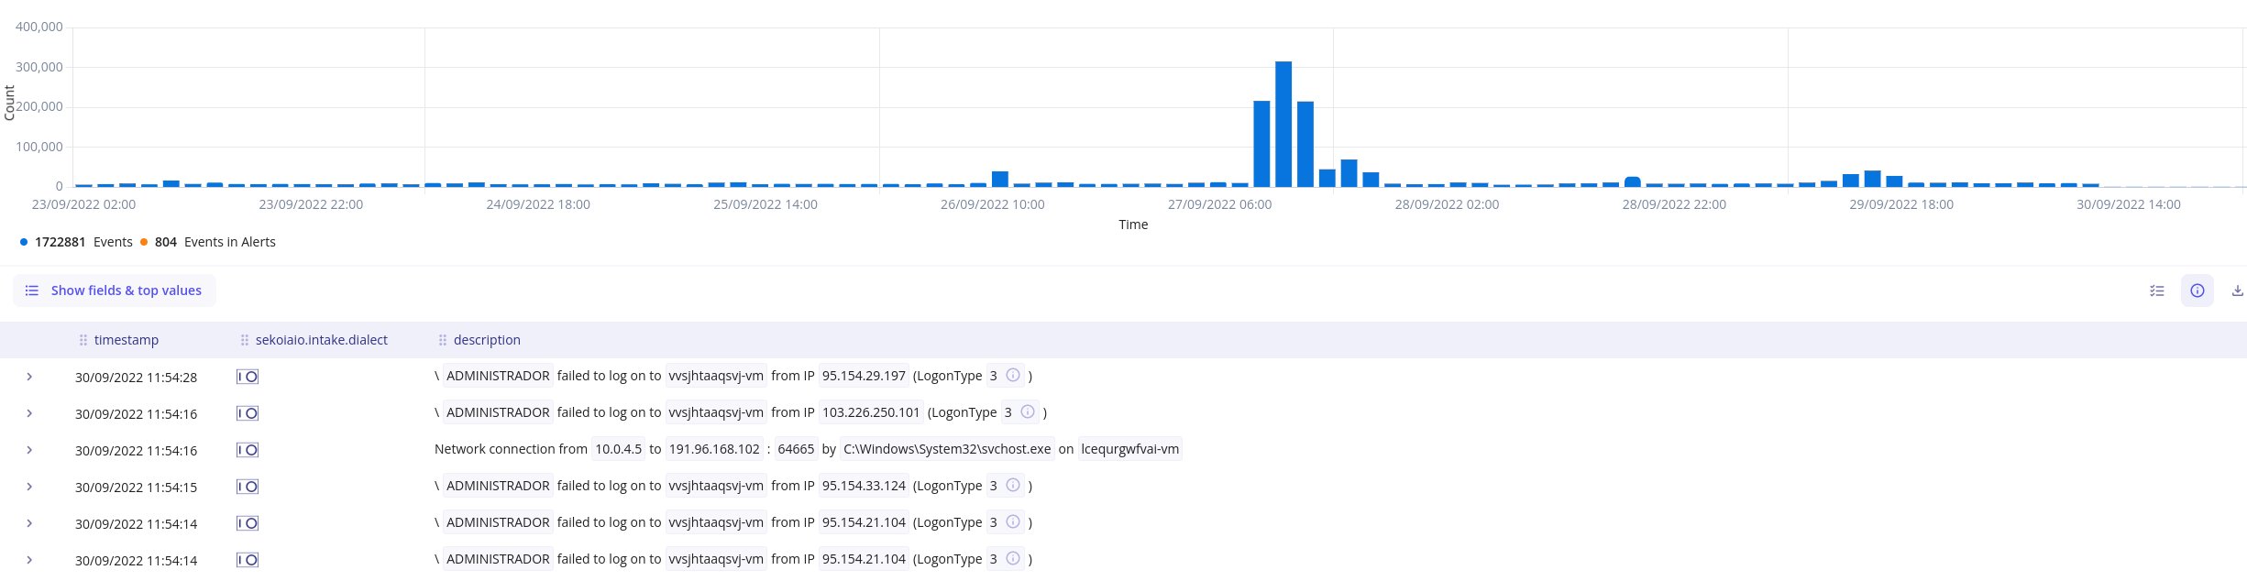Click destination IP chip 191.96.168.102
The width and height of the screenshot is (2247, 581).
tap(714, 449)
